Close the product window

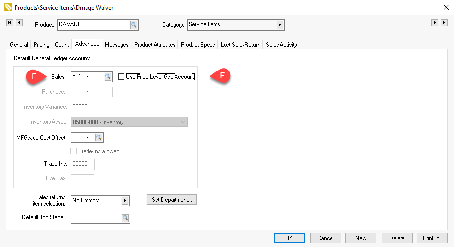coord(446,7)
